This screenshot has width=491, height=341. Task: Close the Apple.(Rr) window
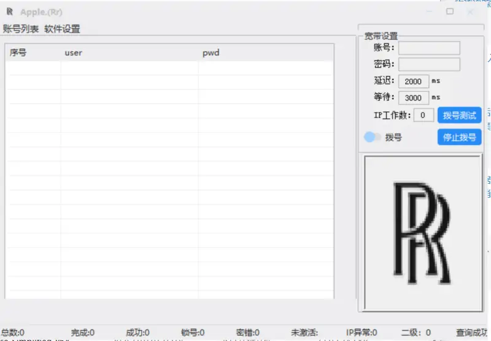pos(470,12)
